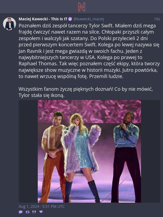
Task: Click the tweet paragraph starting with Poznałem dziś
Action: 89,51
